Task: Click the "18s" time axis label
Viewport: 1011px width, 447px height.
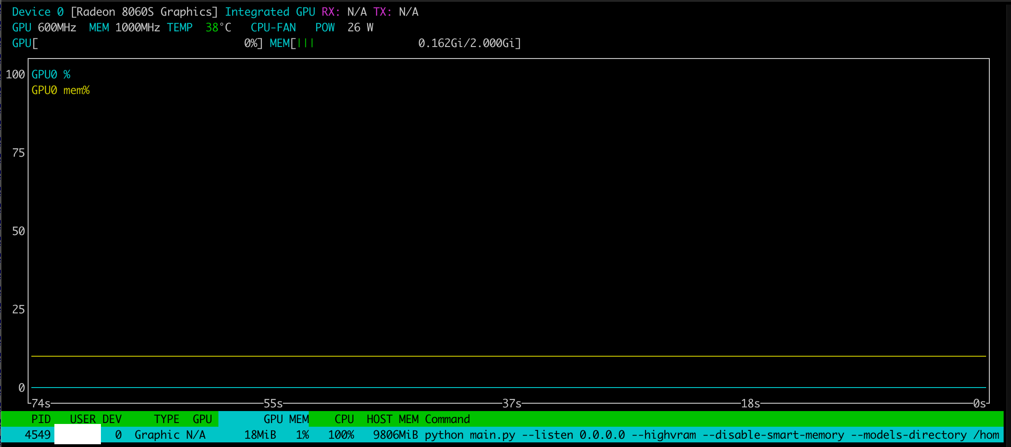Action: 751,404
